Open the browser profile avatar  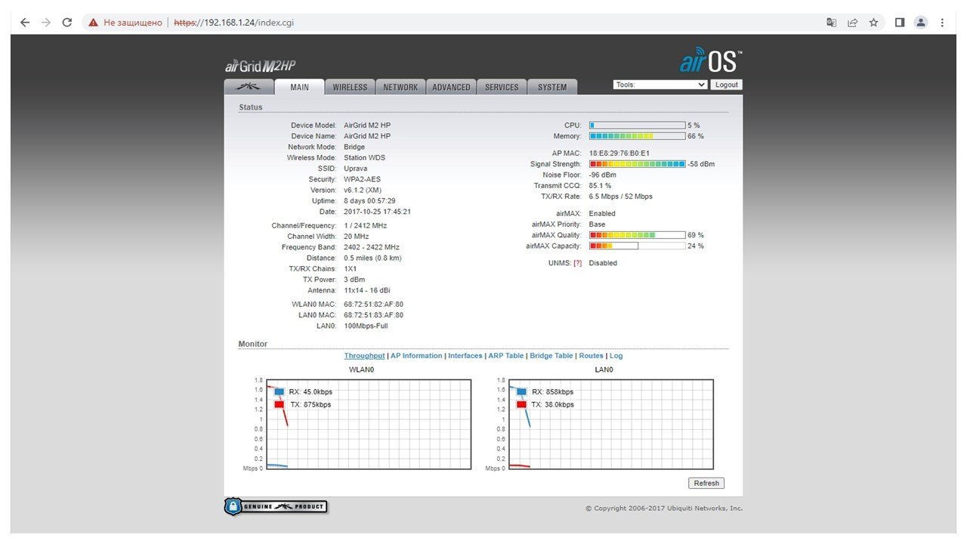[x=921, y=23]
